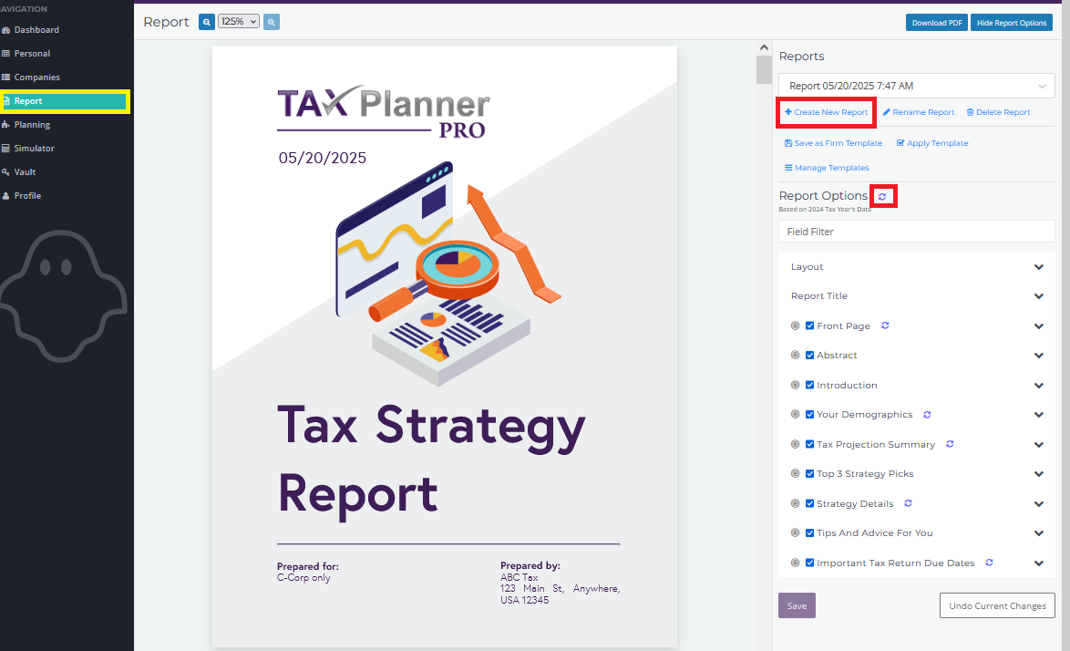Expand the Your Demographics section chevron
Image resolution: width=1070 pixels, height=651 pixels.
click(1039, 415)
